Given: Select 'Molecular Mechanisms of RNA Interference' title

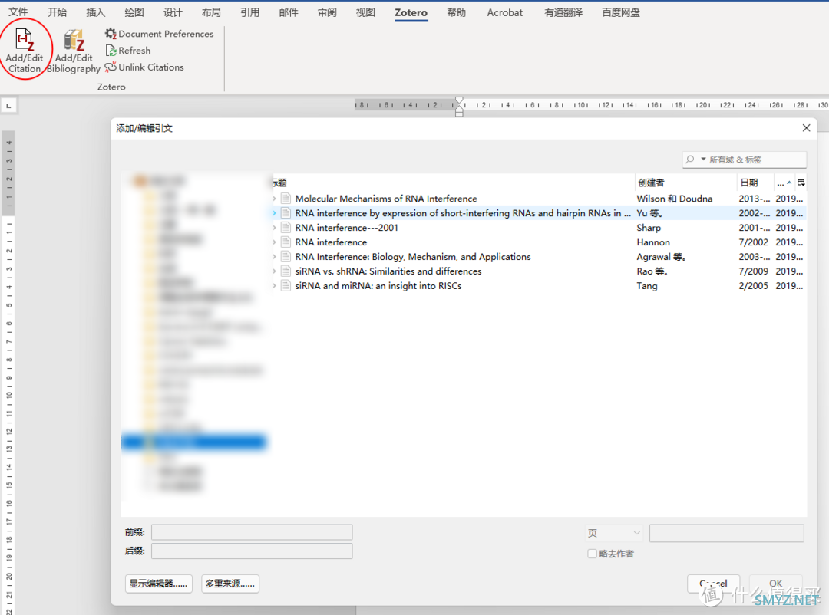Looking at the screenshot, I should [386, 199].
